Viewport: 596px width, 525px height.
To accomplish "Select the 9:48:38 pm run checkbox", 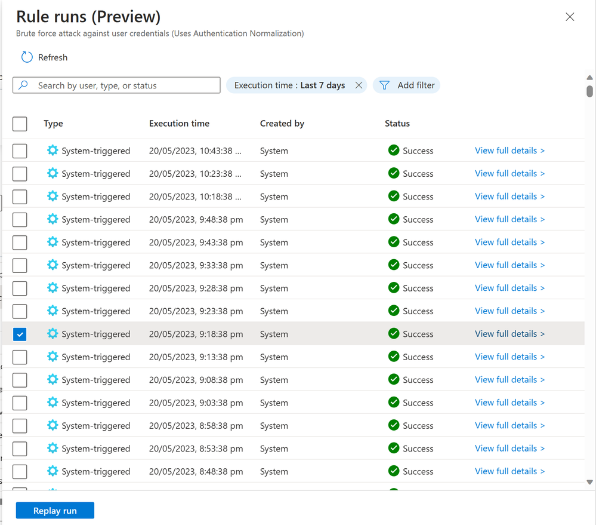I will [x=20, y=220].
